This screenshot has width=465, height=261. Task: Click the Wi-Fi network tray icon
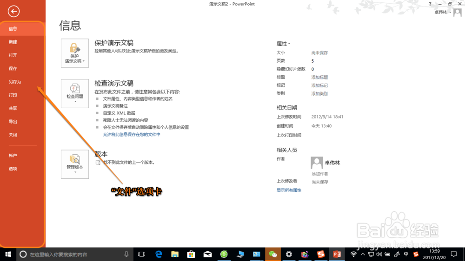point(353,254)
